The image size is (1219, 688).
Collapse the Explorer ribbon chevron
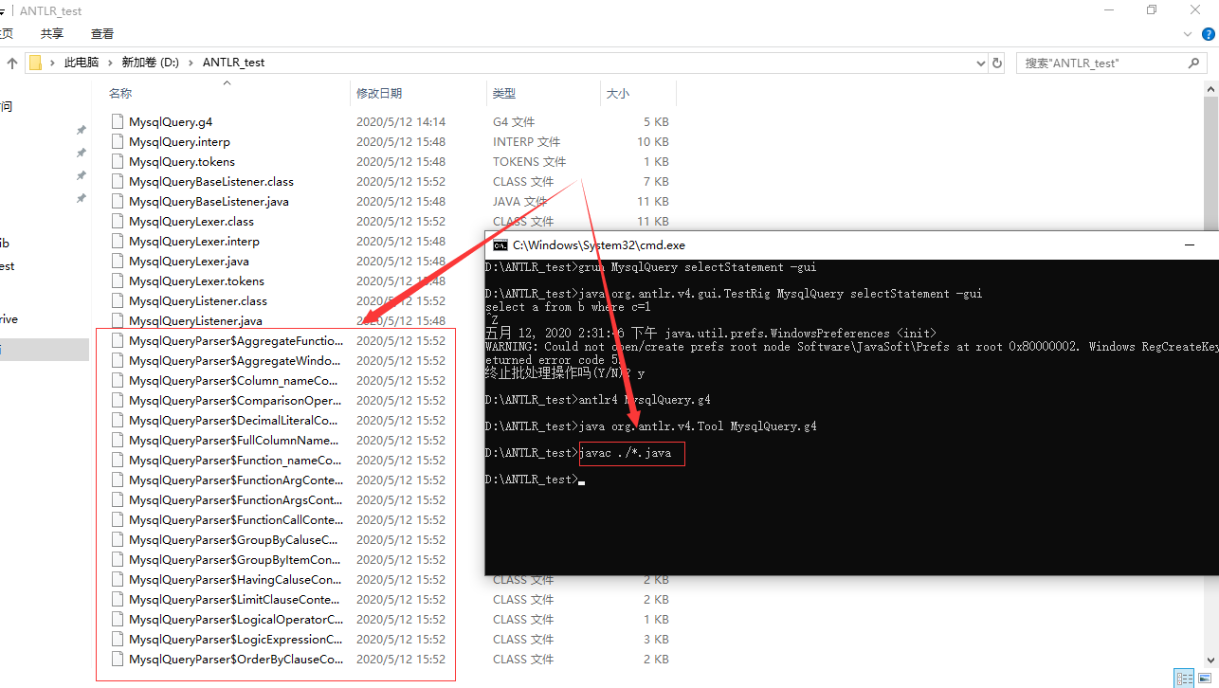tap(1188, 33)
